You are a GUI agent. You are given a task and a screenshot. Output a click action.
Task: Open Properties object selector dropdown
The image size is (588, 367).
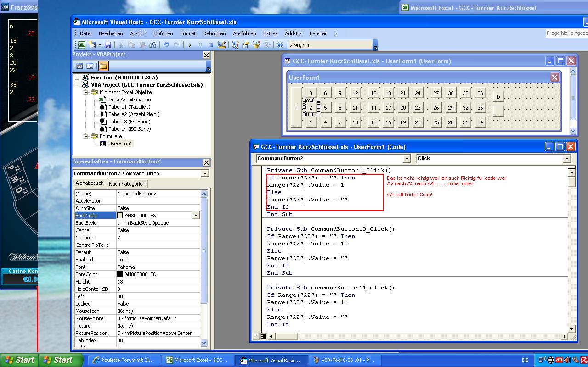[204, 173]
